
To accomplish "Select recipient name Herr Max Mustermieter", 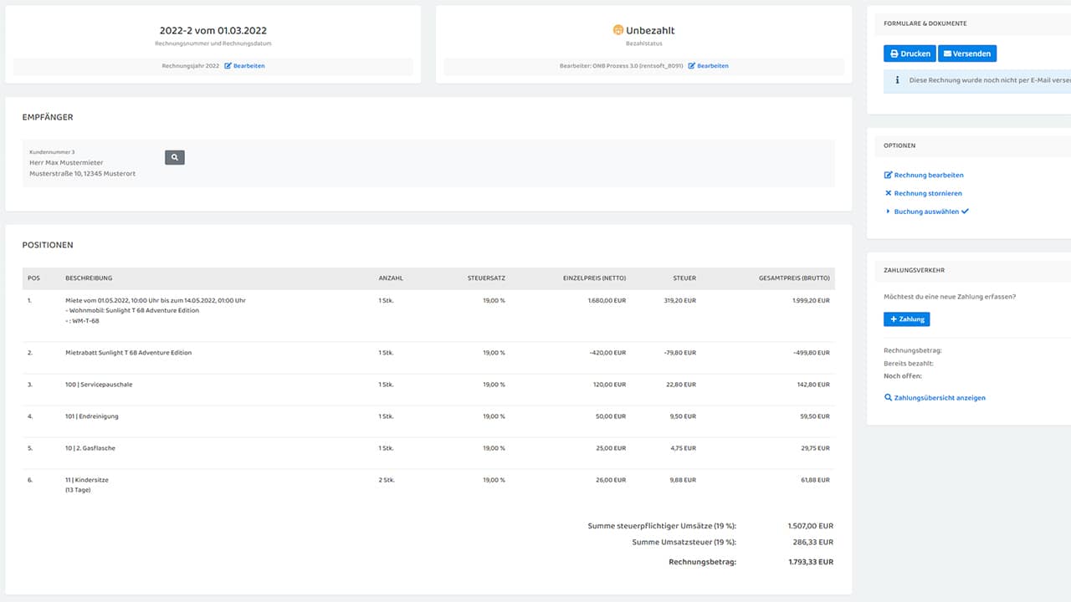I will click(x=66, y=163).
